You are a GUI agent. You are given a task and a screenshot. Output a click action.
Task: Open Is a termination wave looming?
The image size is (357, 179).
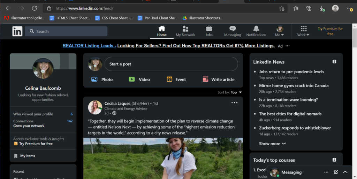tap(288, 100)
